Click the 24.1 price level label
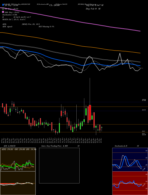The height and width of the screenshot is (195, 148). click(x=144, y=131)
